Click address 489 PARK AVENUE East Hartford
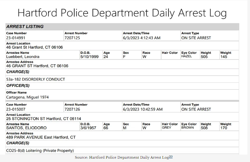This screenshot has height=162, width=250. (41, 137)
